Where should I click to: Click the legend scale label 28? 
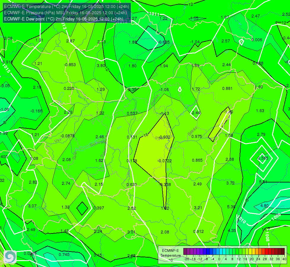265,259
